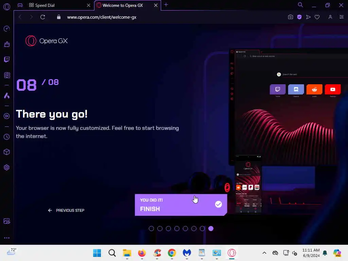Switch to Opera GX taskbar icon
This screenshot has height=261, width=348.
click(232, 253)
